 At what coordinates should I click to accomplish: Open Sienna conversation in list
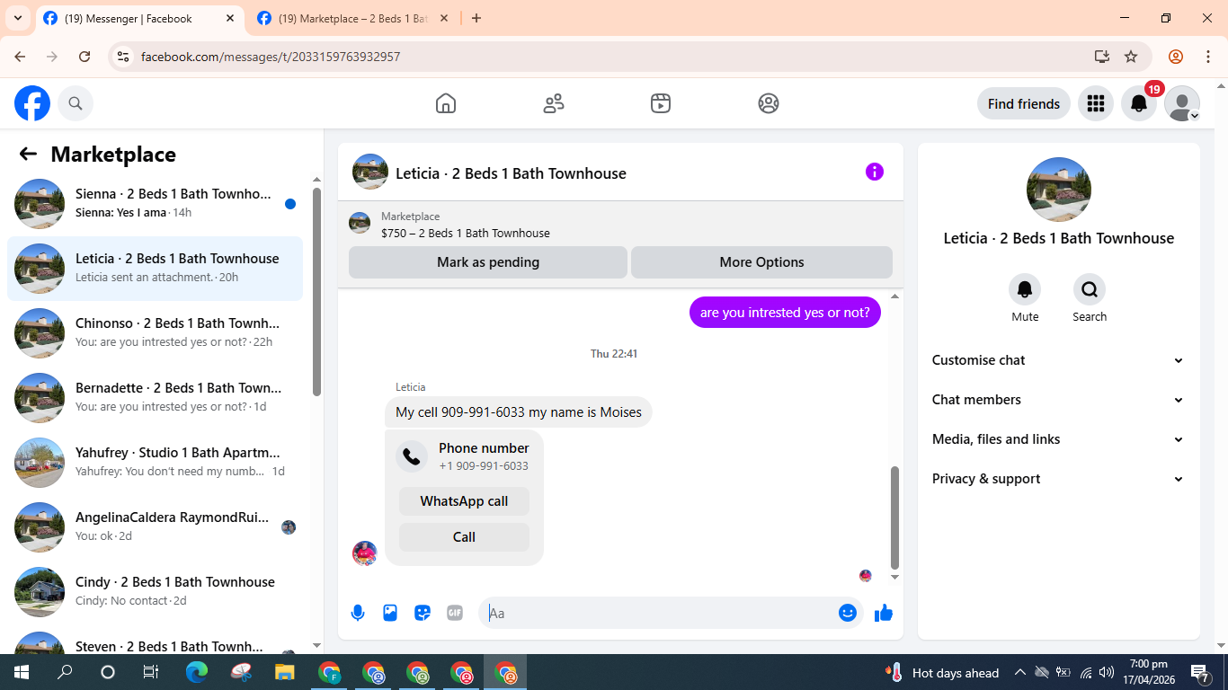(155, 204)
